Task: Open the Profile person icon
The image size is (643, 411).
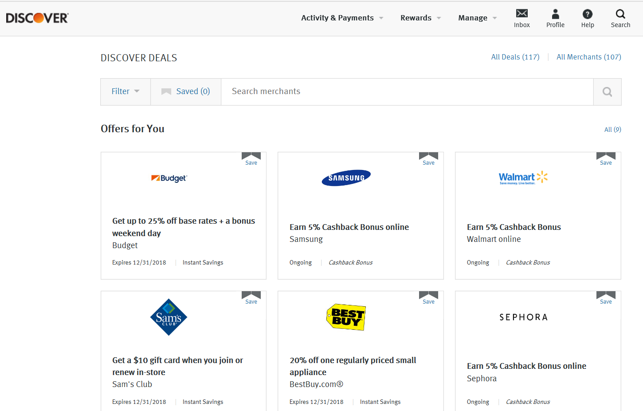Action: [555, 14]
